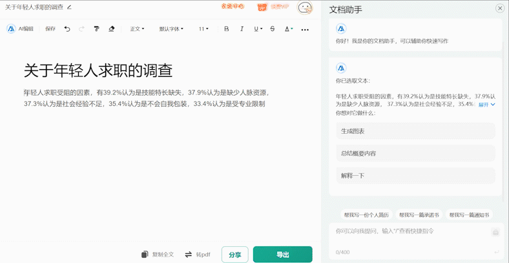Clear formatting with the eraser icon
This screenshot has width=509, height=263.
point(112,29)
